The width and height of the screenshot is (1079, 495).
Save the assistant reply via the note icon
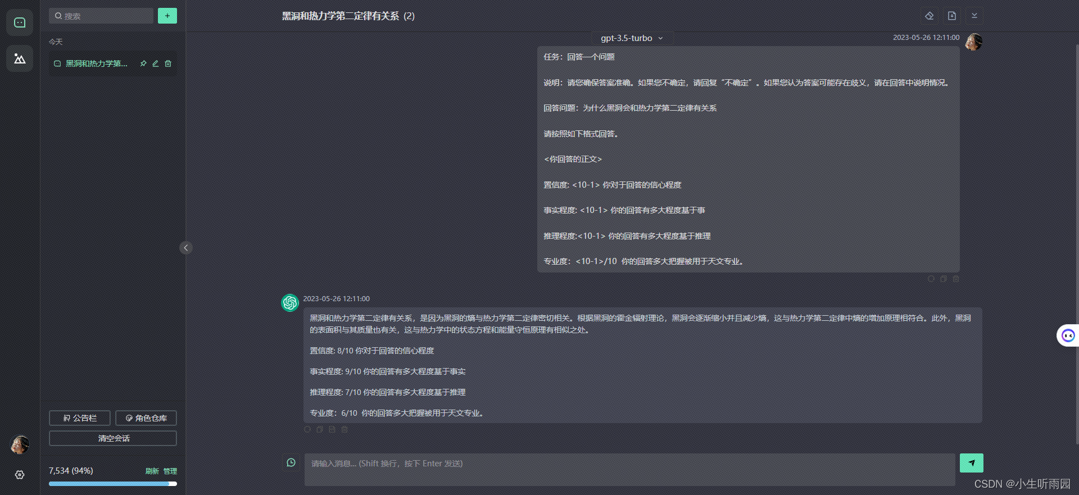pyautogui.click(x=332, y=429)
